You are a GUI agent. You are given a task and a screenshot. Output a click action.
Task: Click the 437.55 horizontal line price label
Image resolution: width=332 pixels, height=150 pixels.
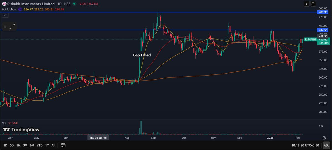point(323,30)
